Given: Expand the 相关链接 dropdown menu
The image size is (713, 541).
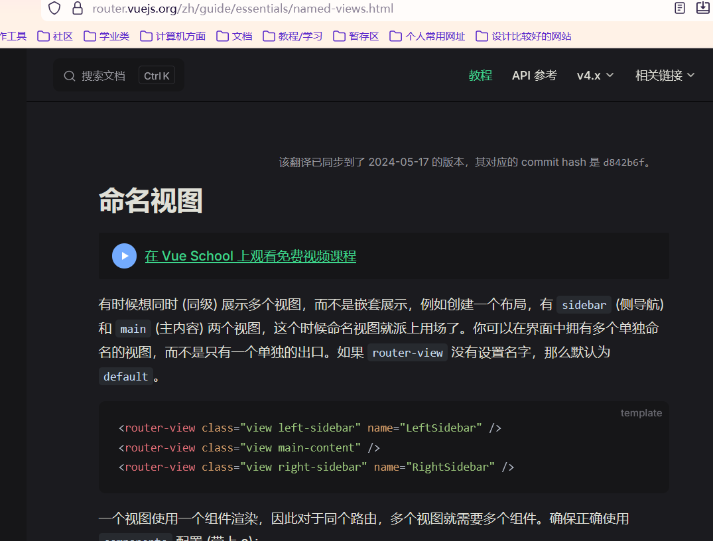Looking at the screenshot, I should click(665, 76).
